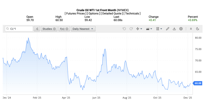Toggle dark mode moon icon

pos(198,29)
